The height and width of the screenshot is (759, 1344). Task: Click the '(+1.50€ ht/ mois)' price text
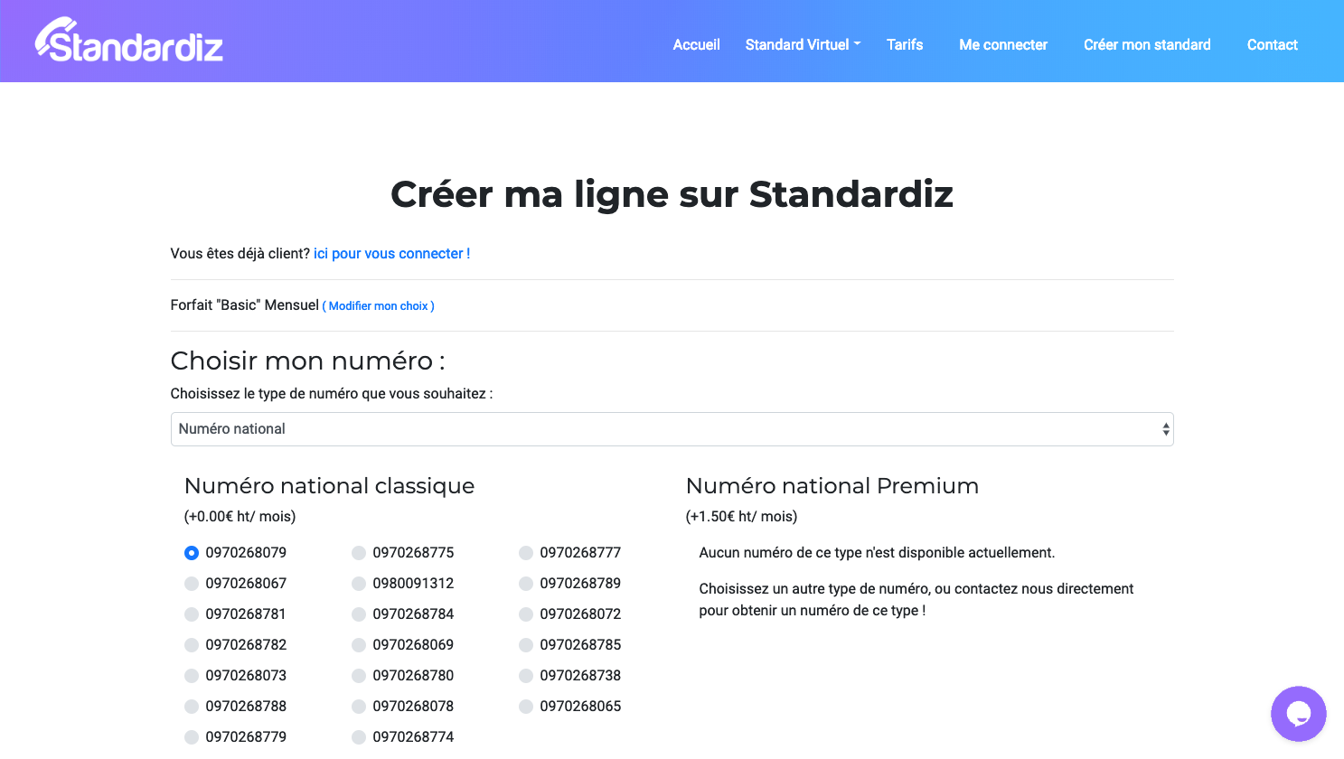point(741,517)
